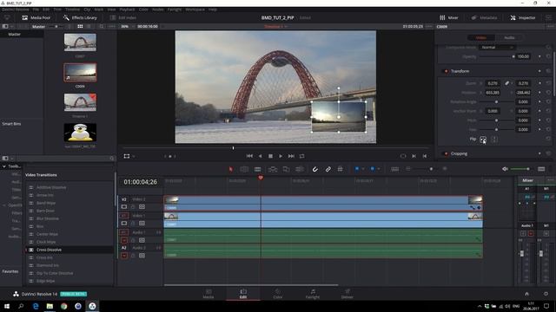Jump to last frame in transport controls

pyautogui.click(x=291, y=156)
